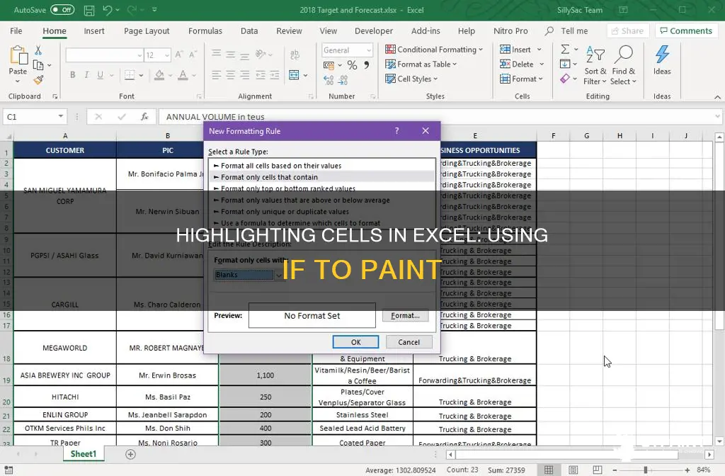
Task: Click the Save icon in title bar
Action: [89, 10]
